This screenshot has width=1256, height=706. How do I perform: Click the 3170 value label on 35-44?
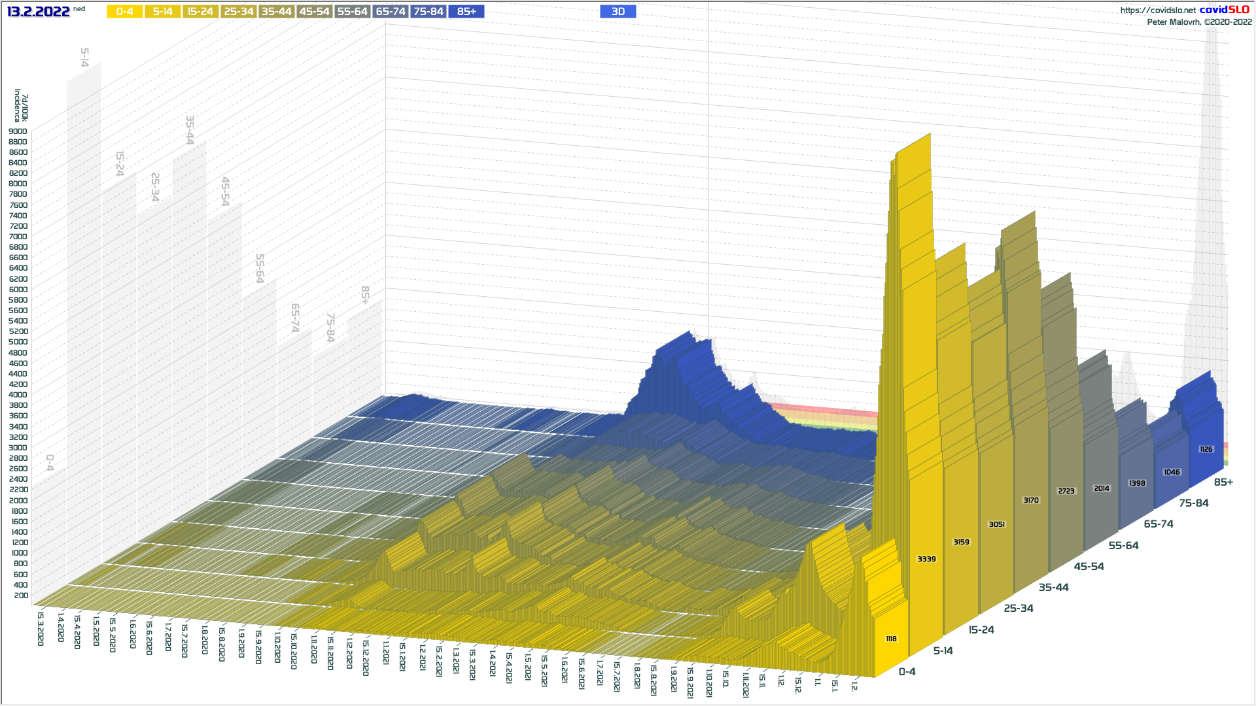[1031, 500]
